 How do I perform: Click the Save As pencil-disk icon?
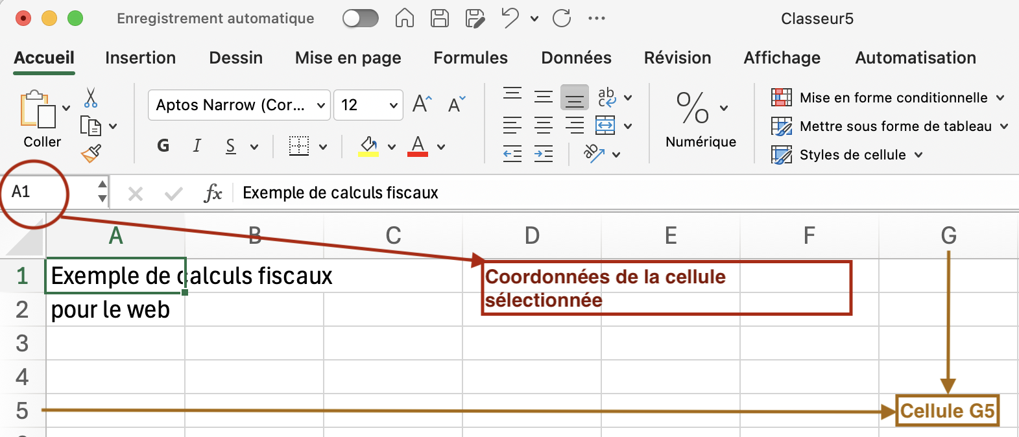pos(475,18)
